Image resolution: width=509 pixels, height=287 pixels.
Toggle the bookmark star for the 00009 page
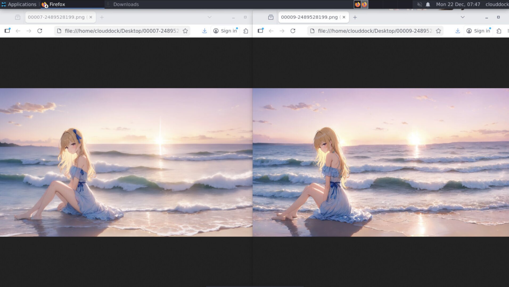point(438,31)
